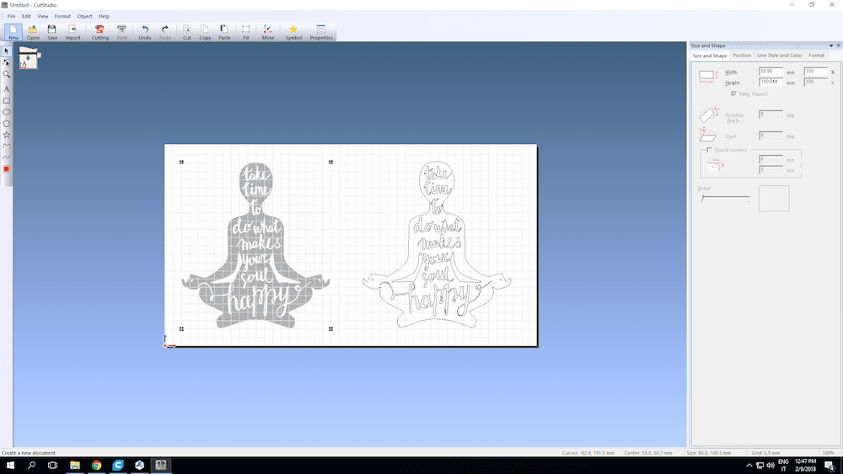Image resolution: width=843 pixels, height=474 pixels.
Task: Click the Shape preview box
Action: pos(774,198)
